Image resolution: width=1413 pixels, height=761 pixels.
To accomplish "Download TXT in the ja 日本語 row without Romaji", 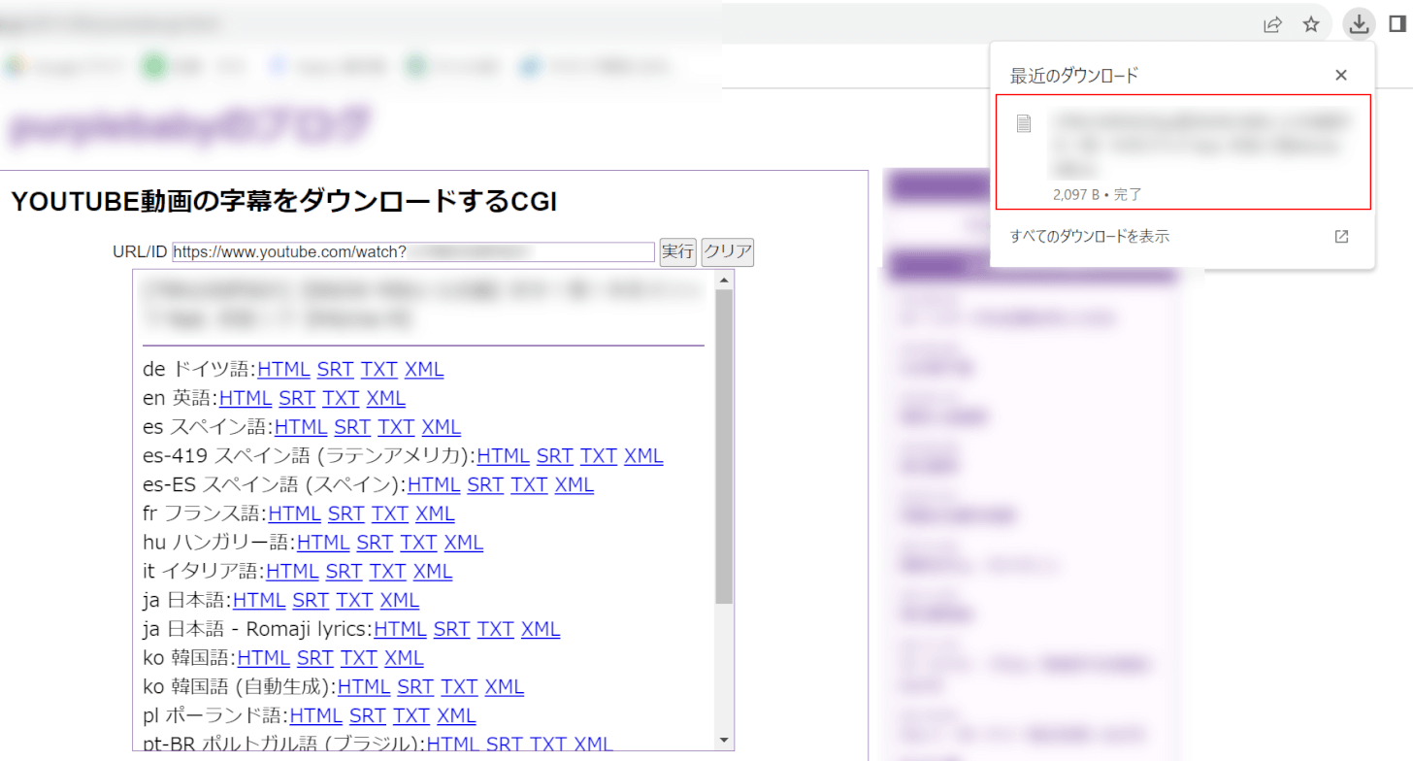I will click(x=354, y=600).
